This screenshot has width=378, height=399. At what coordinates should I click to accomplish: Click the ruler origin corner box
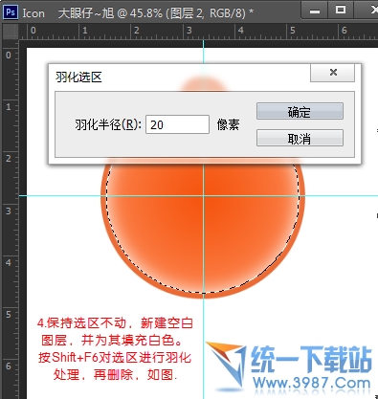point(11,32)
